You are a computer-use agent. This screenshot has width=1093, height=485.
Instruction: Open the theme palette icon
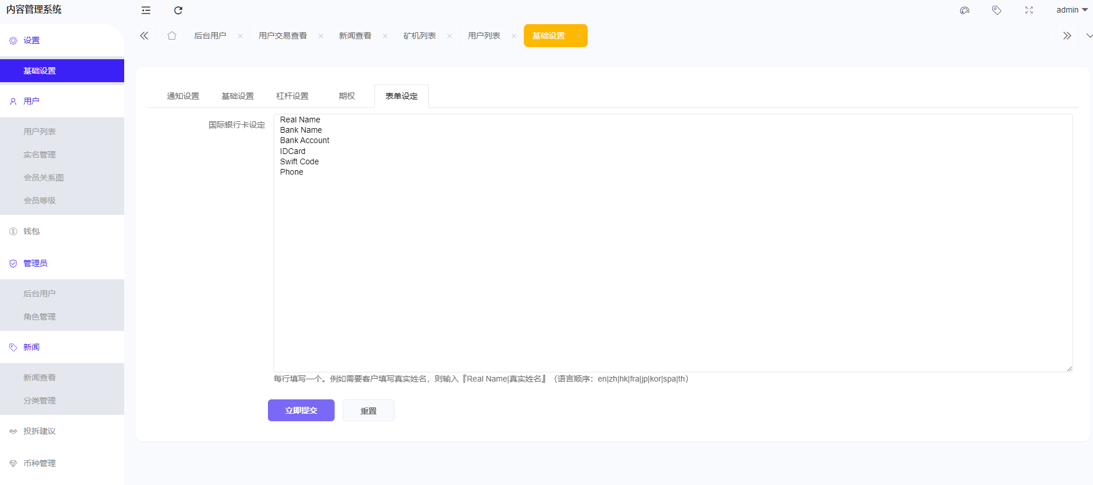click(965, 10)
